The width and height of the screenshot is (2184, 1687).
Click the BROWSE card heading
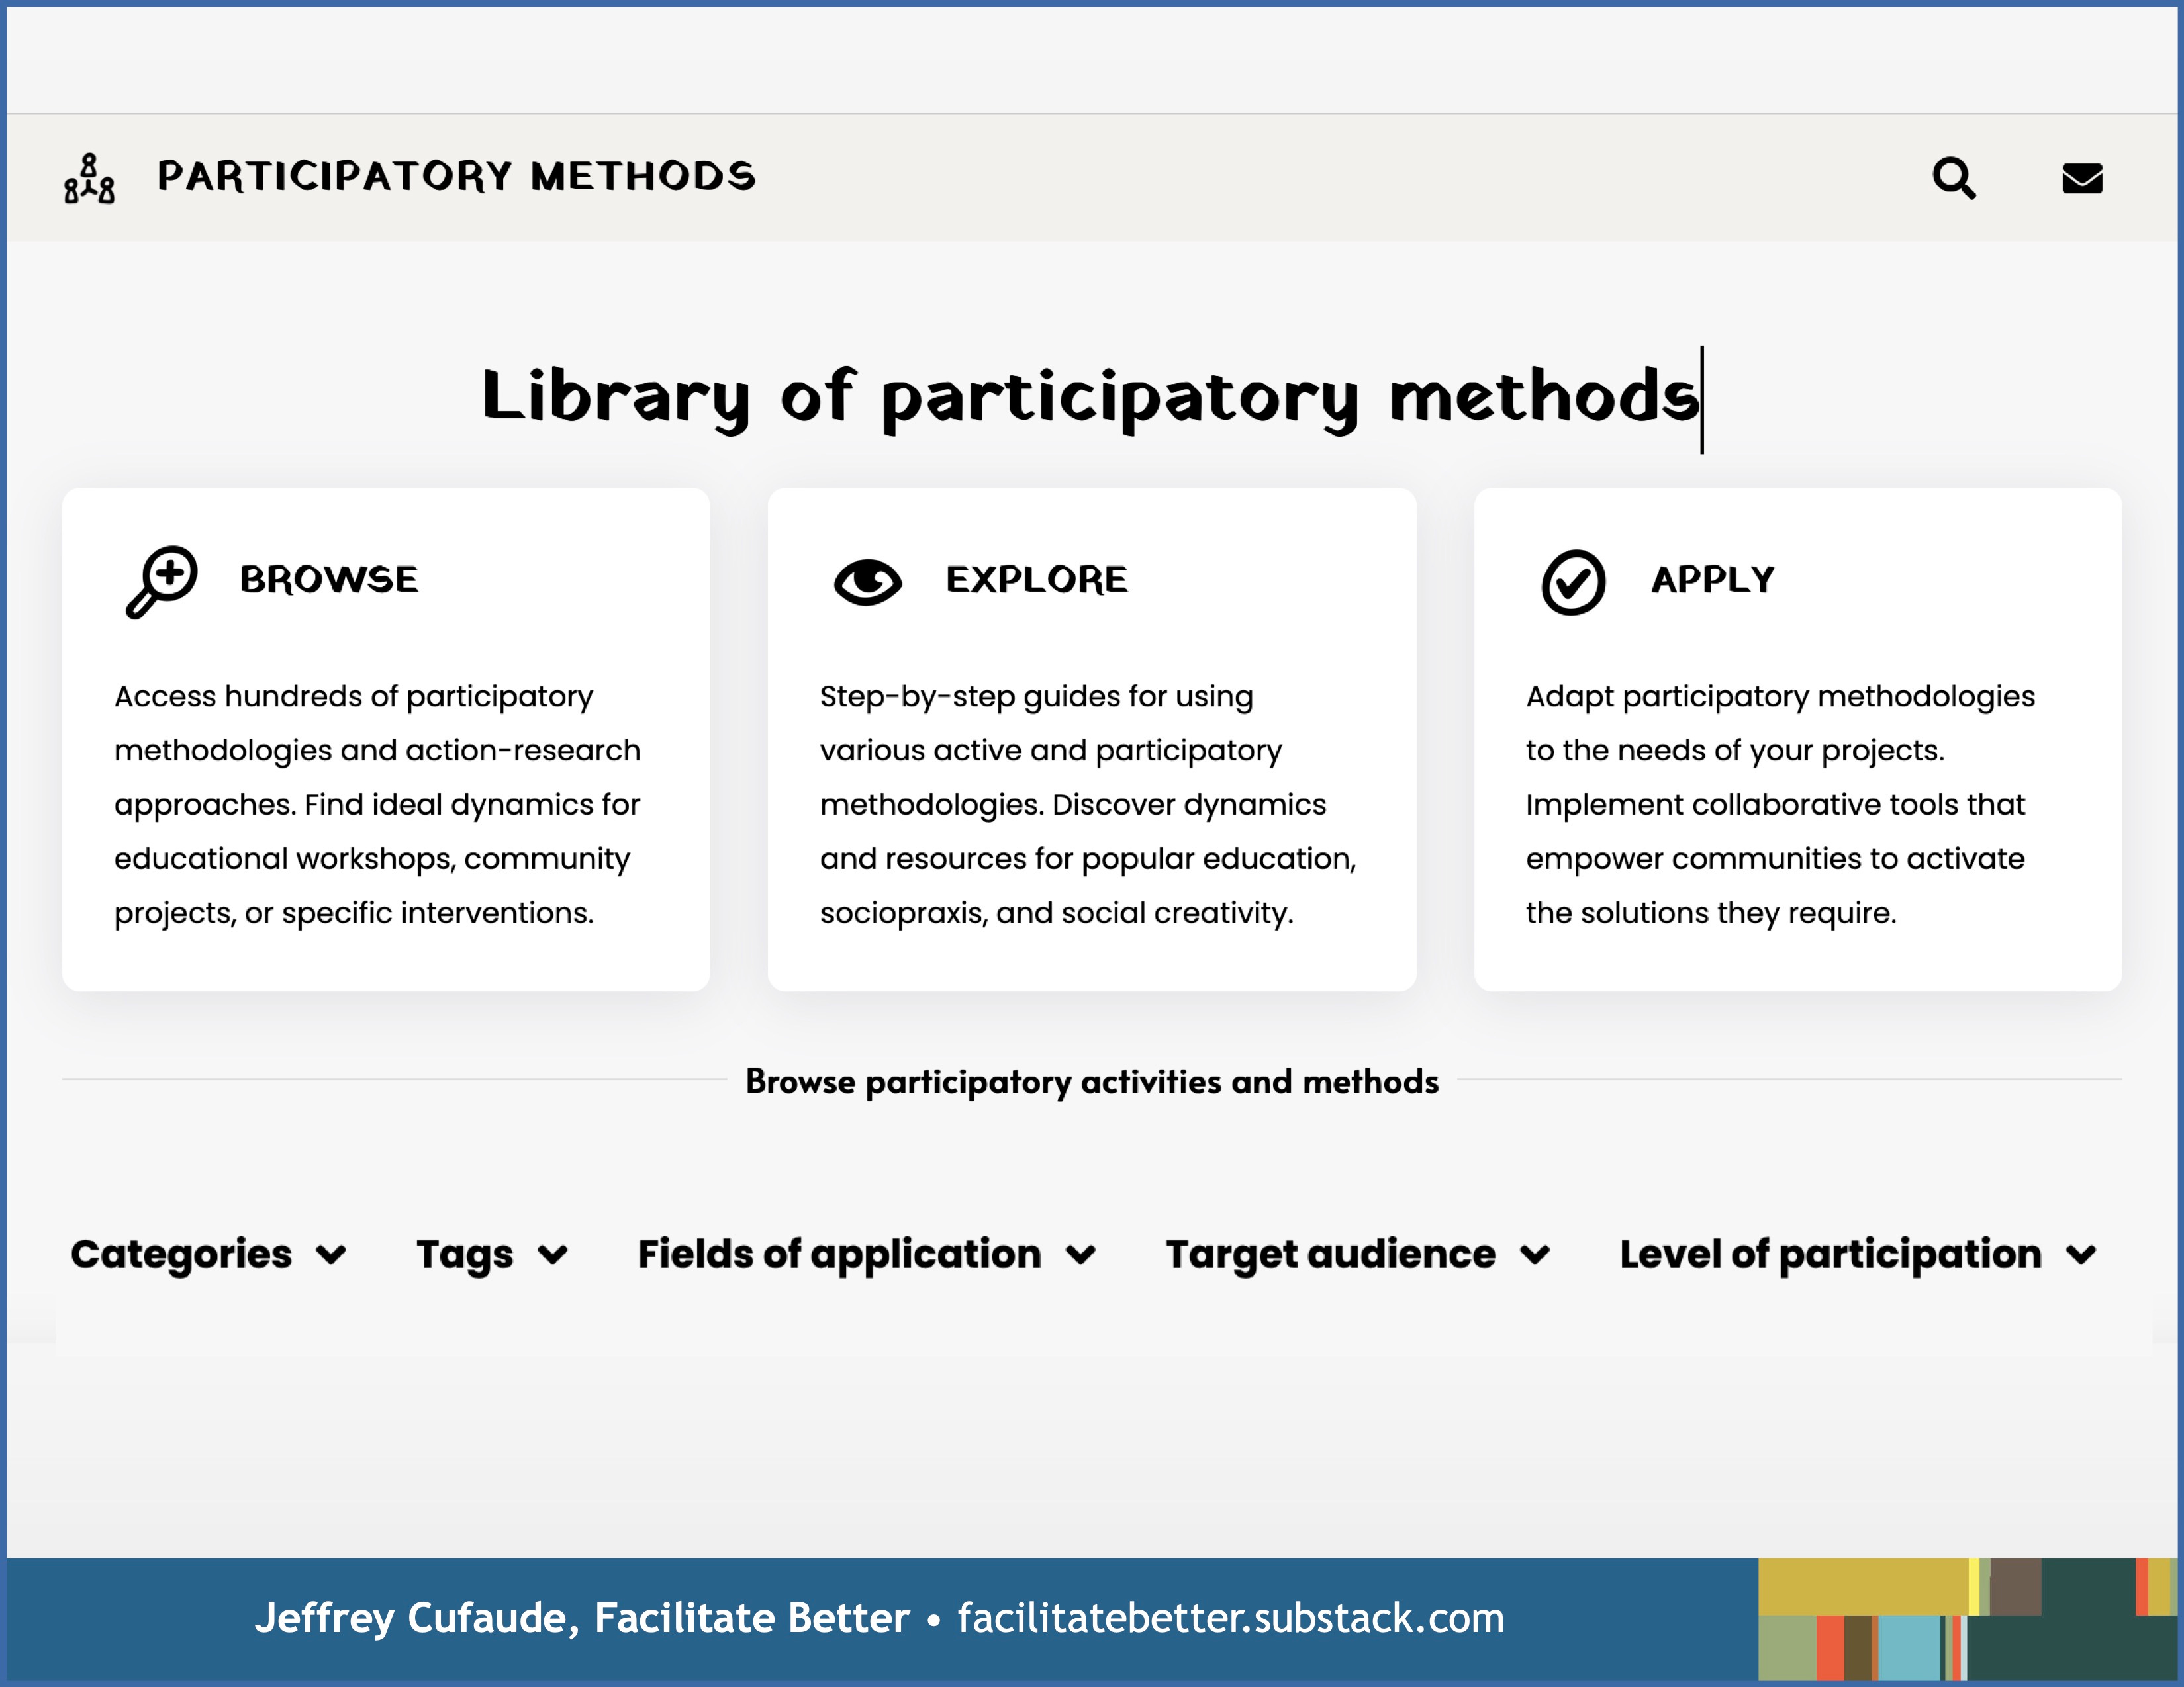329,580
